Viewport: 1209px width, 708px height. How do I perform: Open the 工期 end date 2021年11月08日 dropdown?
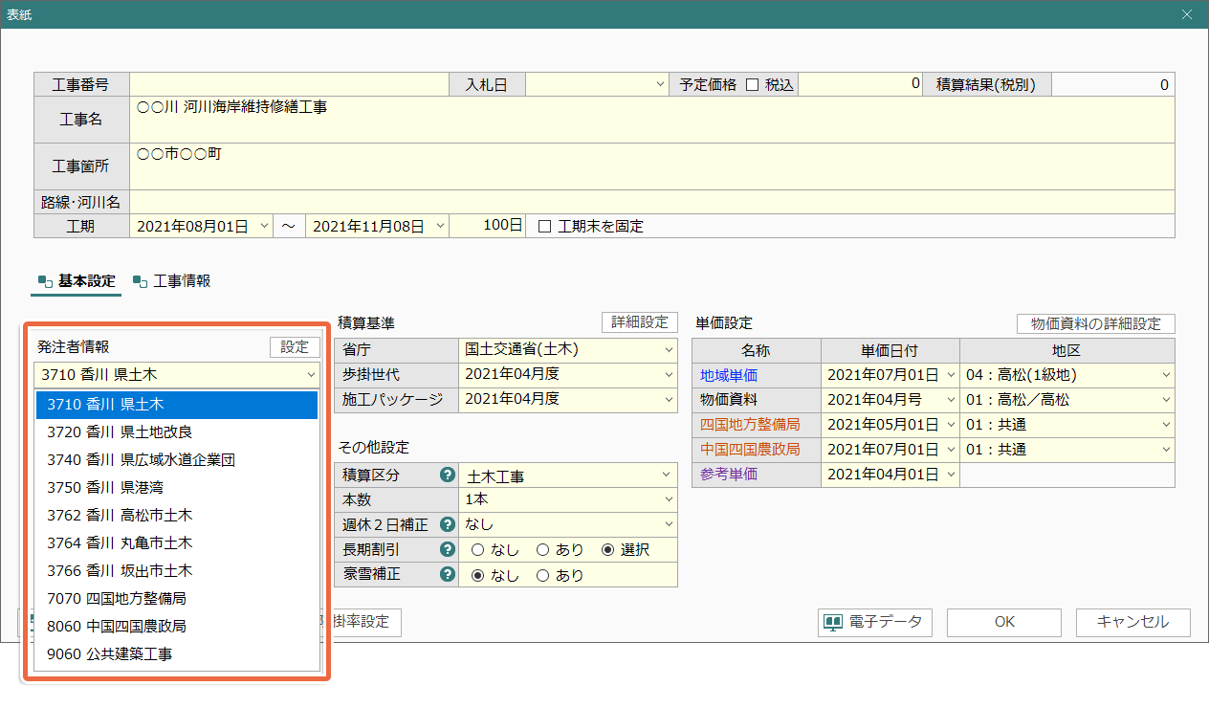pos(440,227)
